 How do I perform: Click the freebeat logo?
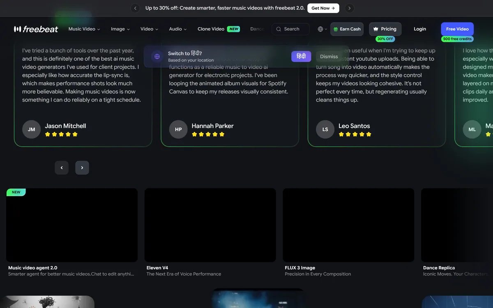(36, 29)
